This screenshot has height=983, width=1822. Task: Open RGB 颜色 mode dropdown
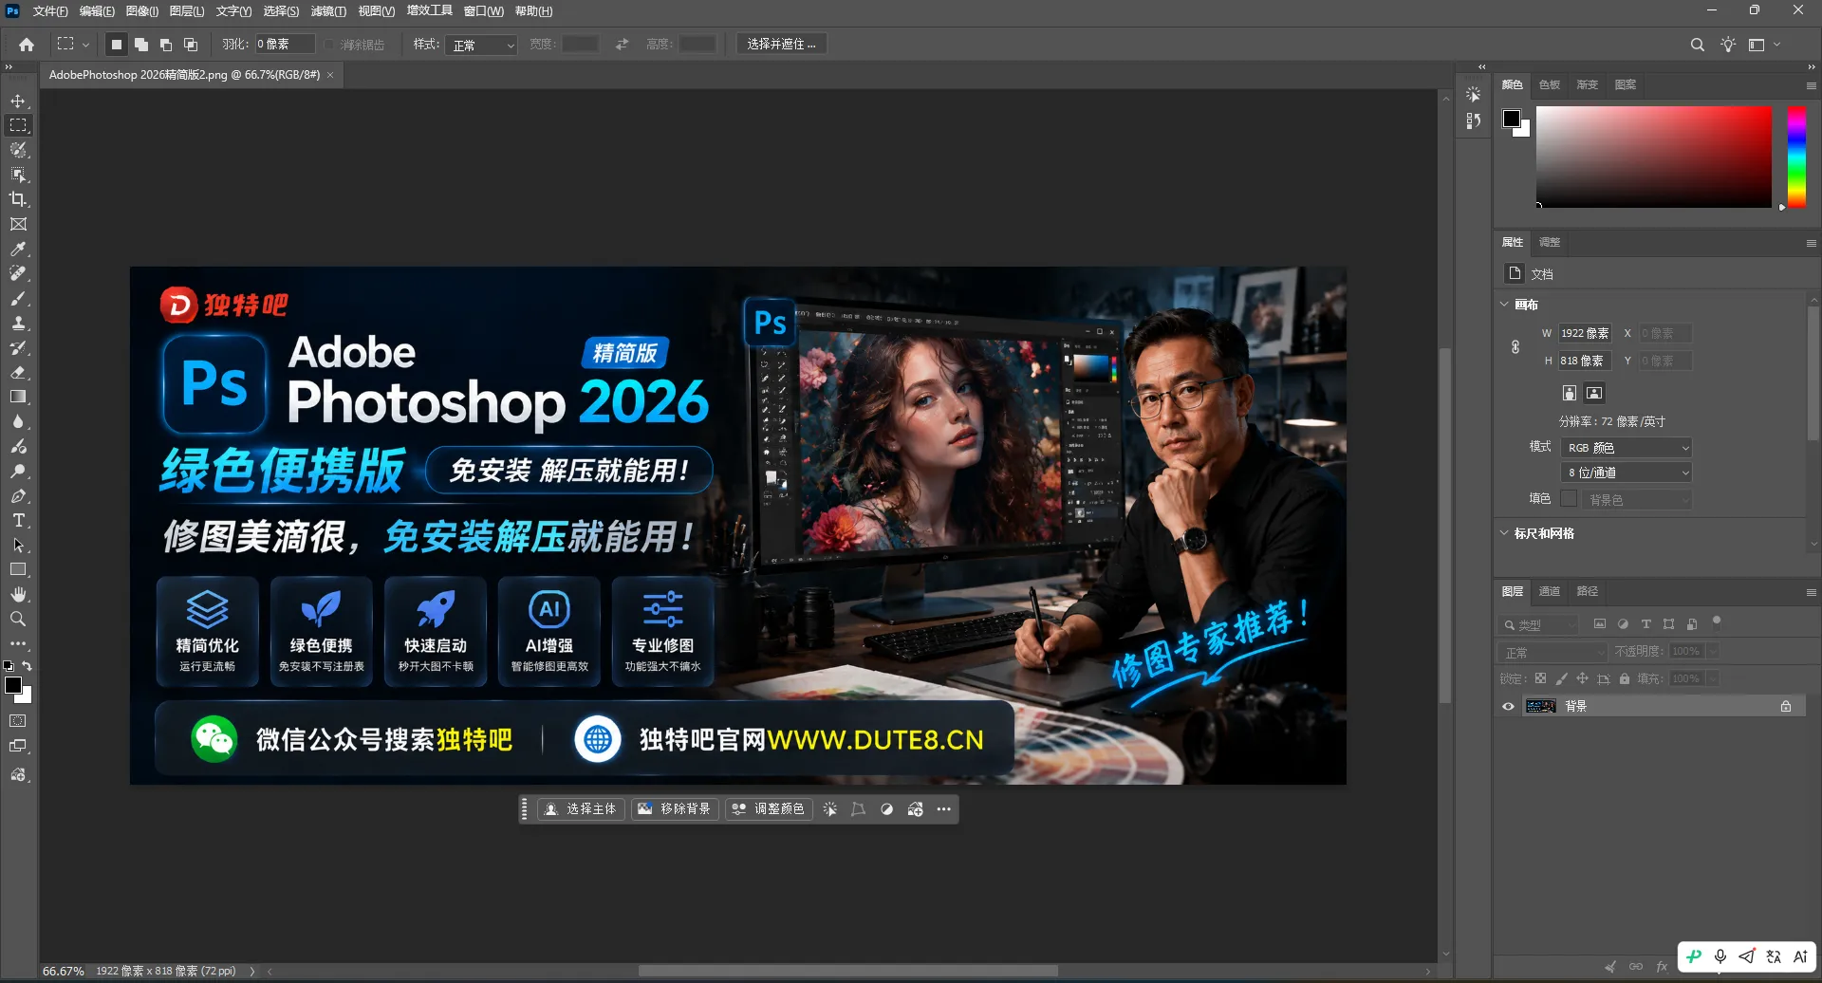click(1627, 448)
